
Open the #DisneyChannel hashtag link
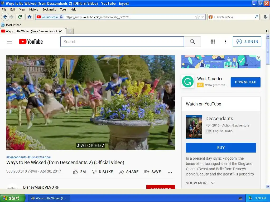tap(39, 157)
